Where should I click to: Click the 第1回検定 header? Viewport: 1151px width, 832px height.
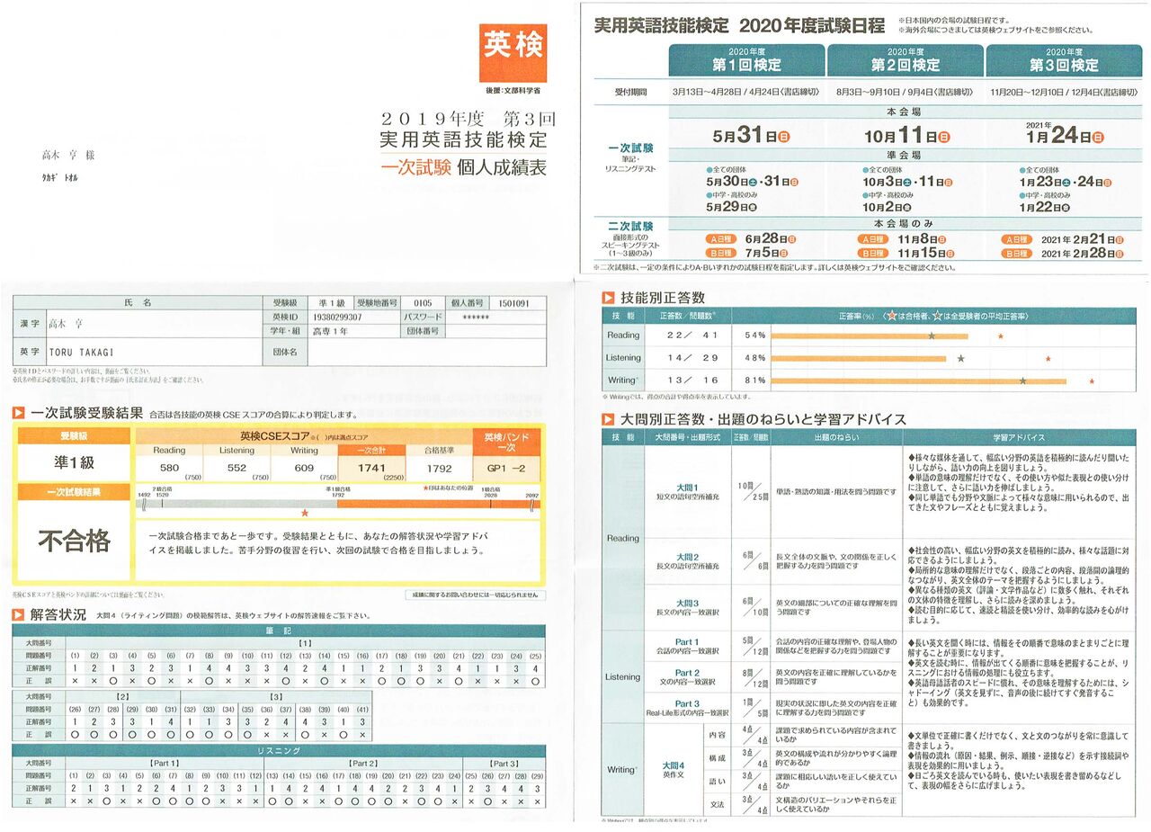pyautogui.click(x=746, y=60)
